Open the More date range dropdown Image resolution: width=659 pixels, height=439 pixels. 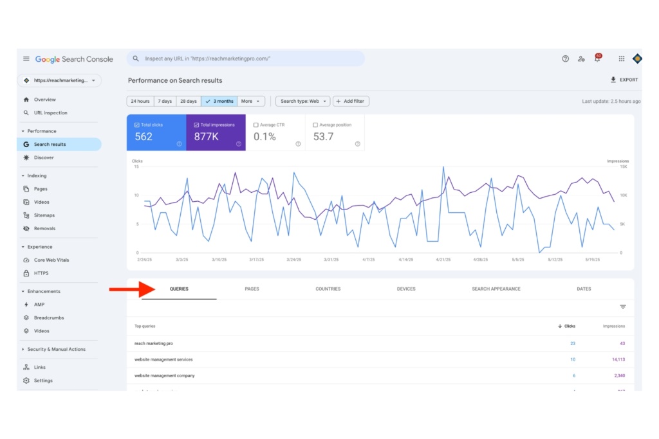251,101
